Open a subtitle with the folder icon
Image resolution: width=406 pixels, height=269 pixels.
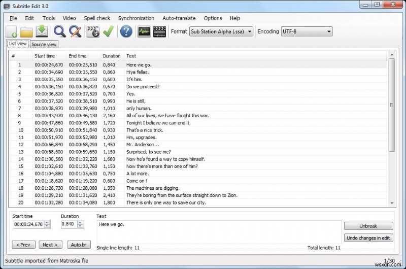pos(26,32)
